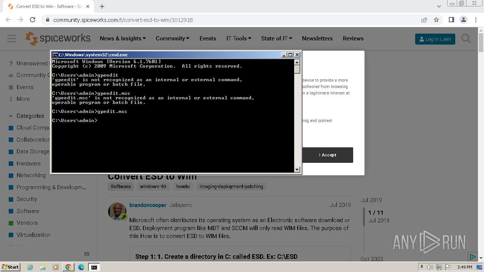The height and width of the screenshot is (272, 484).
Task: Toggle the browser side panel icon
Action: click(x=451, y=20)
